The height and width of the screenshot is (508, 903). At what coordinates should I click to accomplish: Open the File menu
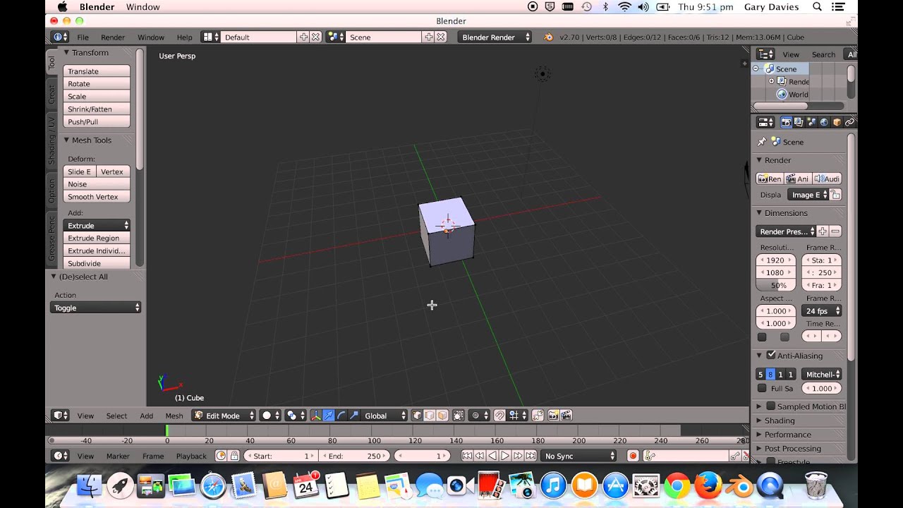(x=83, y=37)
